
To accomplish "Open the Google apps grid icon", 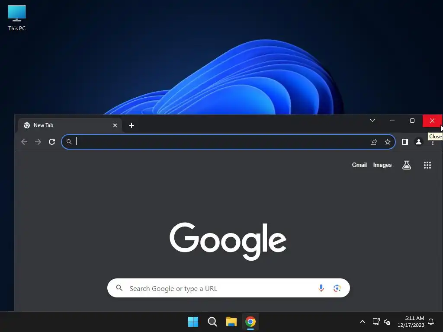I will 427,165.
